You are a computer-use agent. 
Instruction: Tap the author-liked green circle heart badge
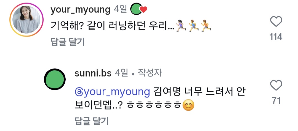(139, 9)
